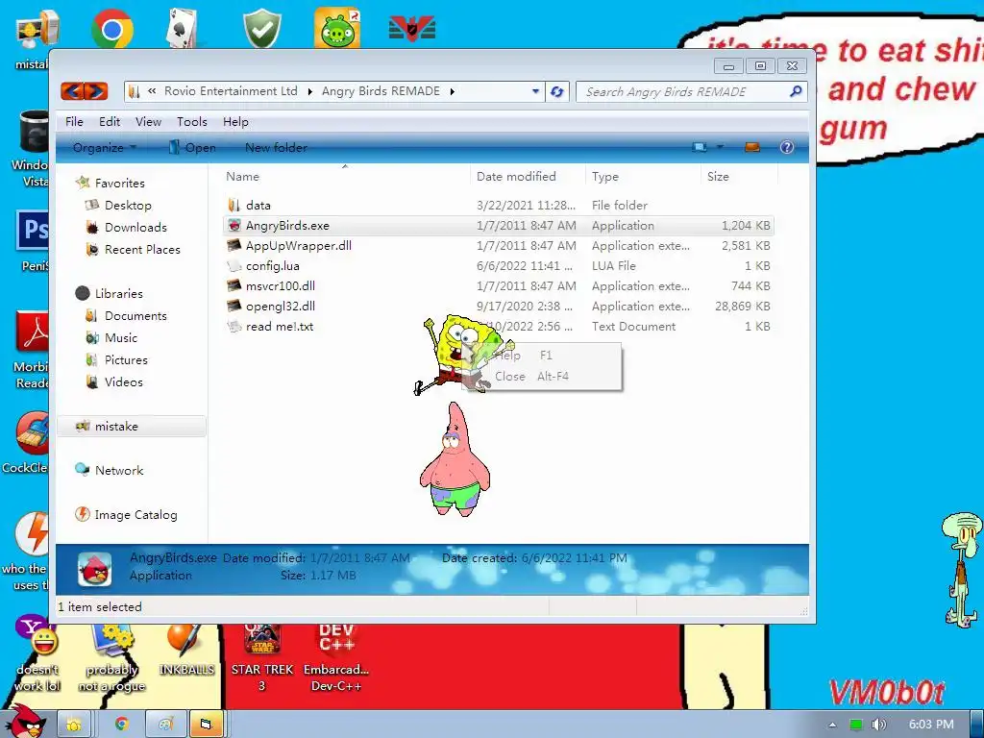Show the preview pane icon
Viewport: 984px width, 738px height.
coord(751,147)
